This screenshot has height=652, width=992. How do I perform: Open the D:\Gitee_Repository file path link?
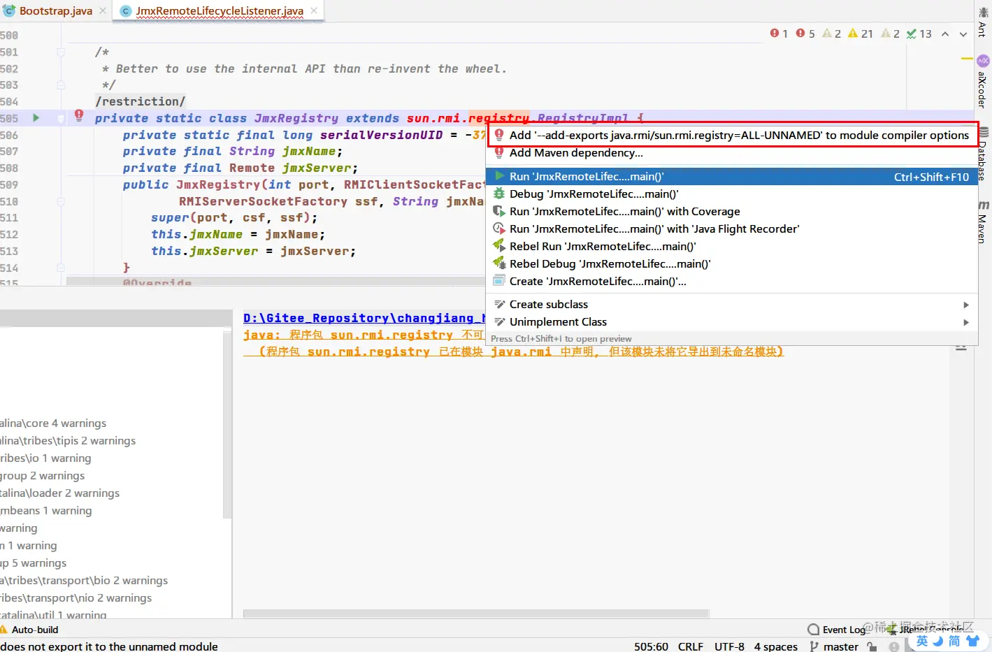click(x=364, y=318)
